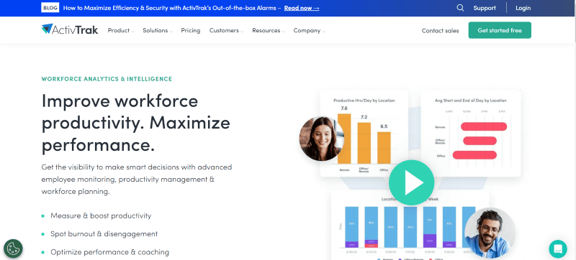Click Workforce Analytics & Intelligence heading

coord(107,79)
